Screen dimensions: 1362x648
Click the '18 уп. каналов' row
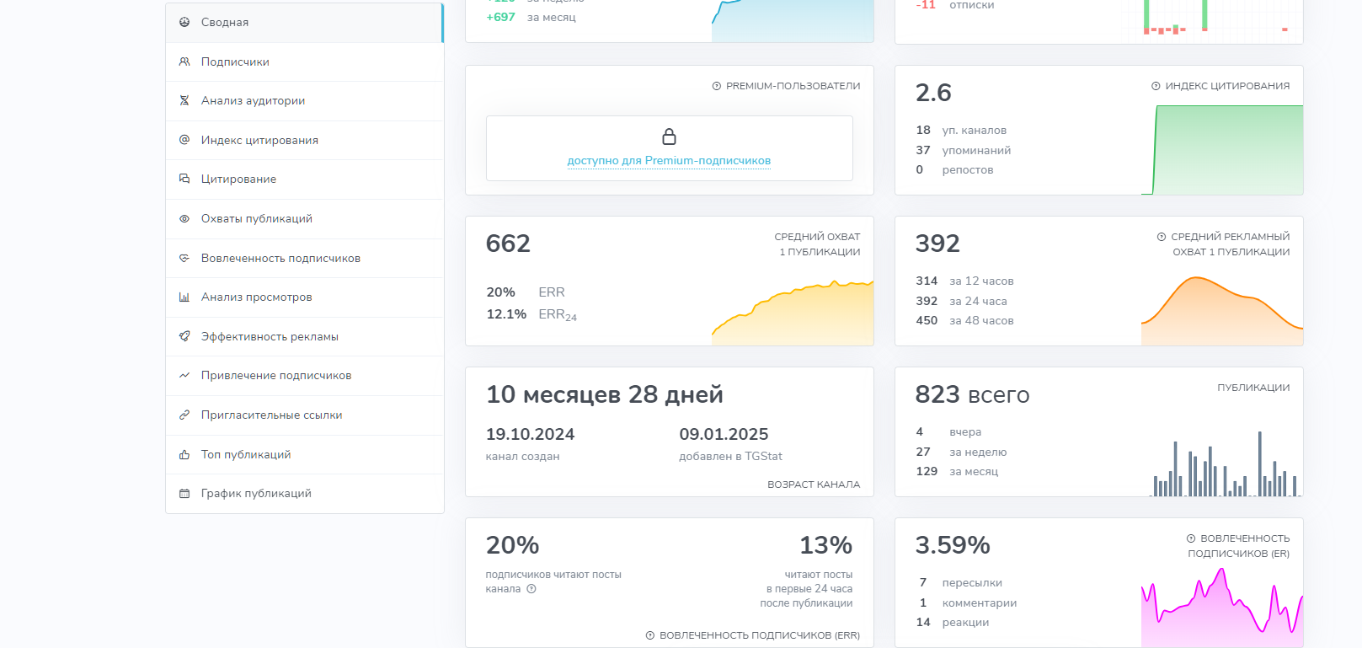(x=961, y=131)
